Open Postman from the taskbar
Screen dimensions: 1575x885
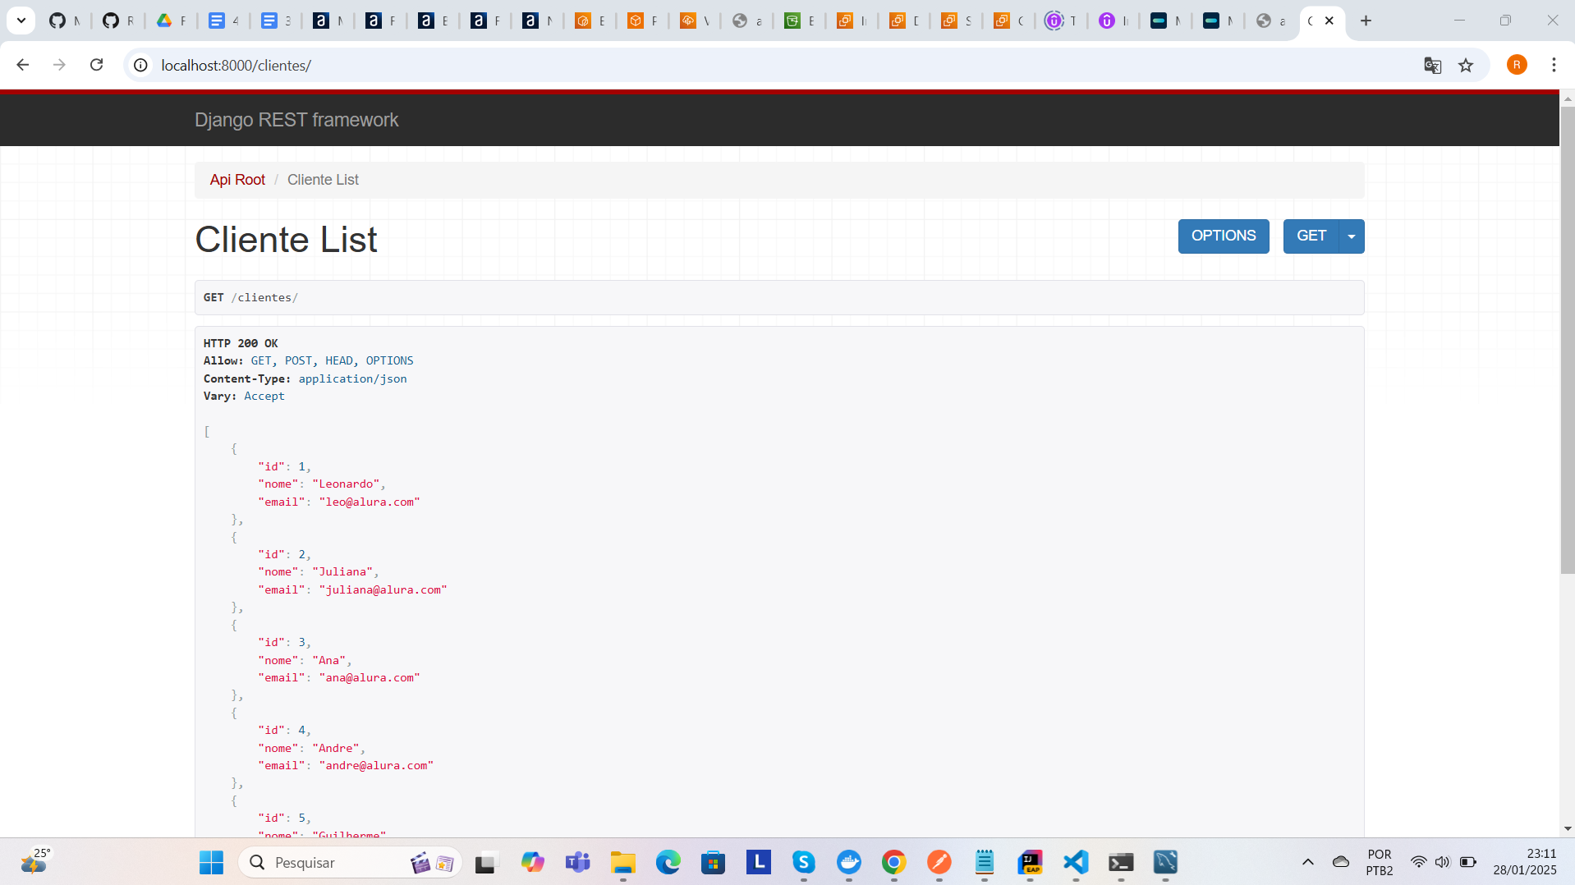click(939, 863)
